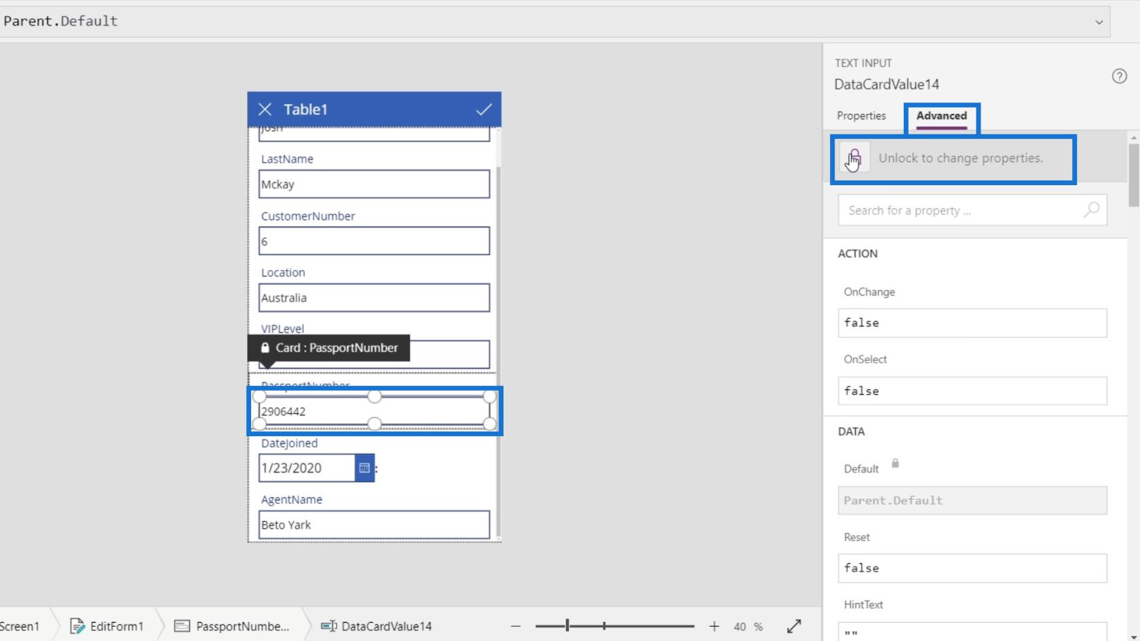Image resolution: width=1140 pixels, height=641 pixels.
Task: Click the CustomerNumber input containing 6
Action: coord(374,241)
